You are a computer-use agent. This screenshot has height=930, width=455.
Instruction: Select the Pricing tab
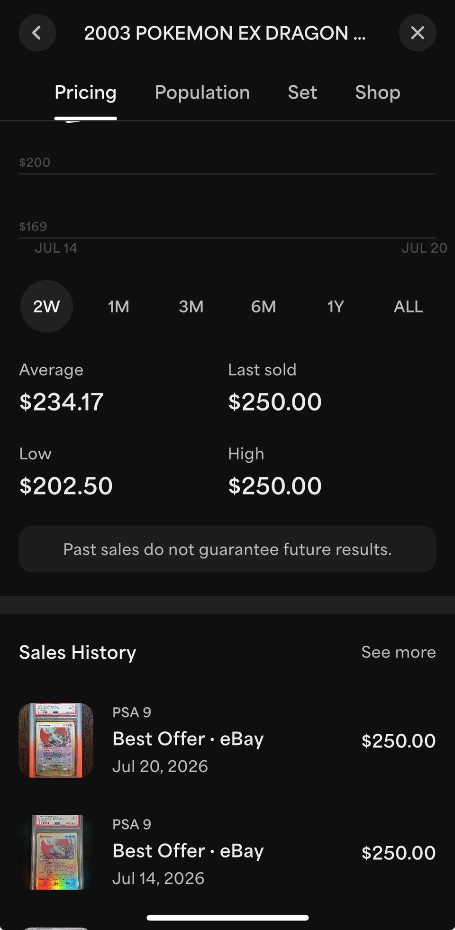(85, 92)
